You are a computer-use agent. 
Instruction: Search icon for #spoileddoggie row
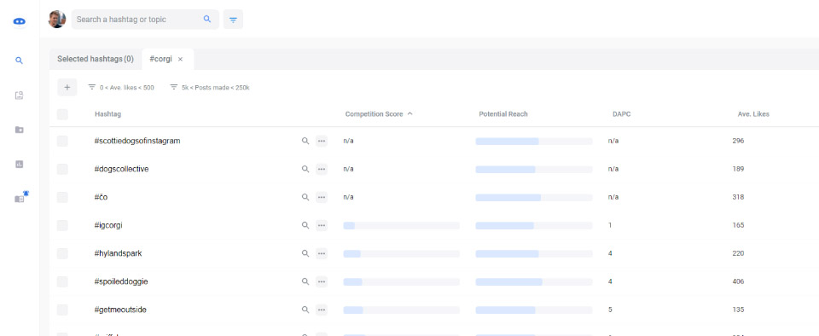click(305, 281)
